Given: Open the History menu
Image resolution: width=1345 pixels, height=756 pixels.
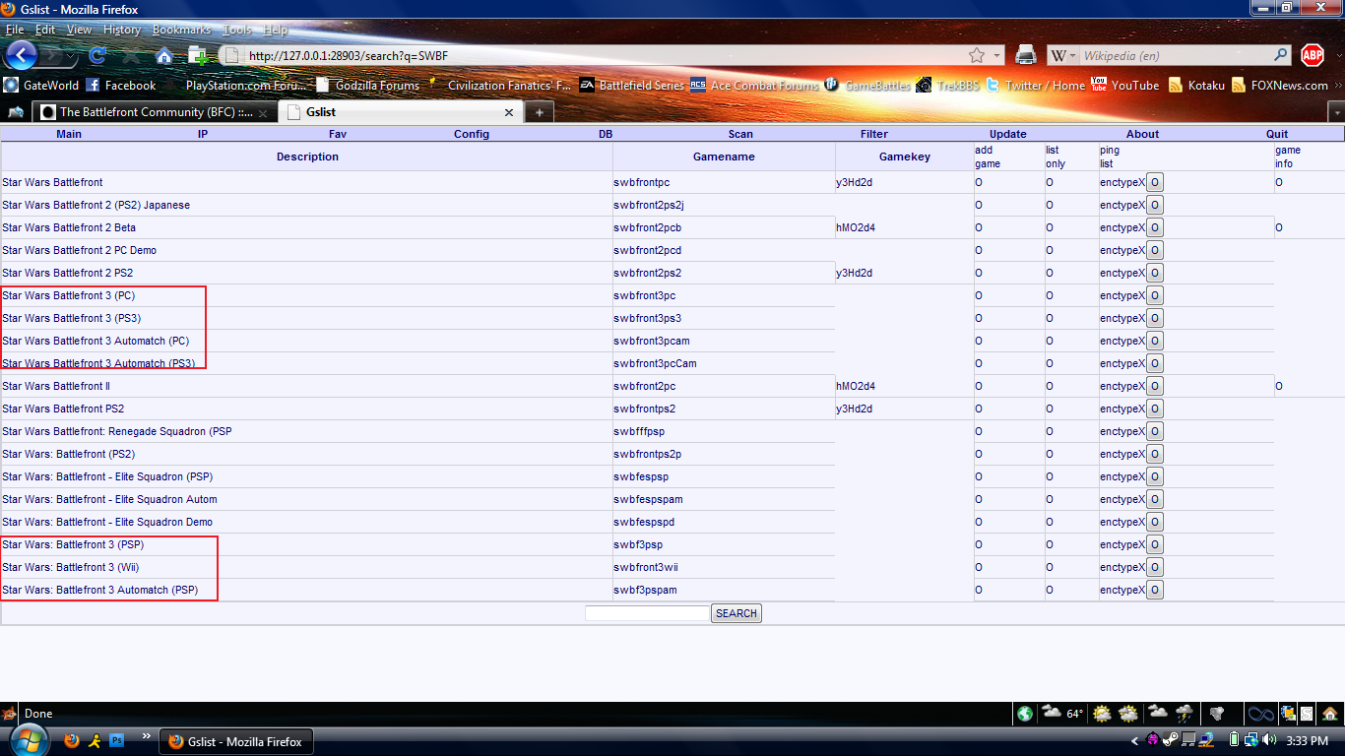Looking at the screenshot, I should (122, 30).
